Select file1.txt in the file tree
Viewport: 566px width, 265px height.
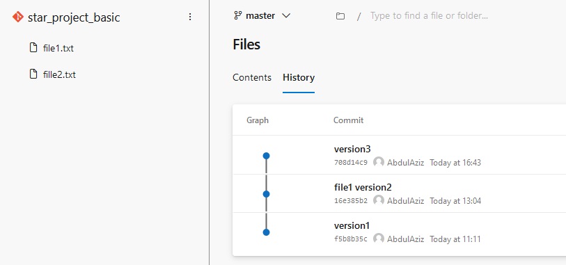click(x=58, y=48)
